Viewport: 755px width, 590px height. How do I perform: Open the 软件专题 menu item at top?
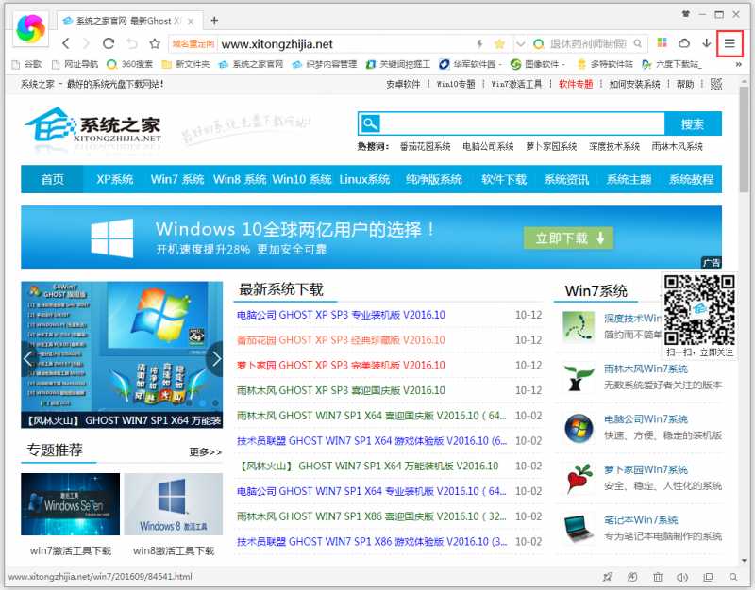(578, 84)
